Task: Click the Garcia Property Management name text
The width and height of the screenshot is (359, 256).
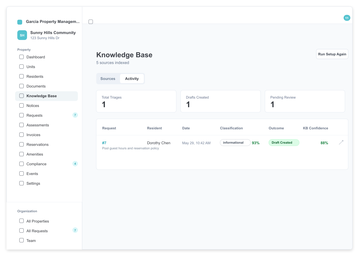Action: click(53, 22)
